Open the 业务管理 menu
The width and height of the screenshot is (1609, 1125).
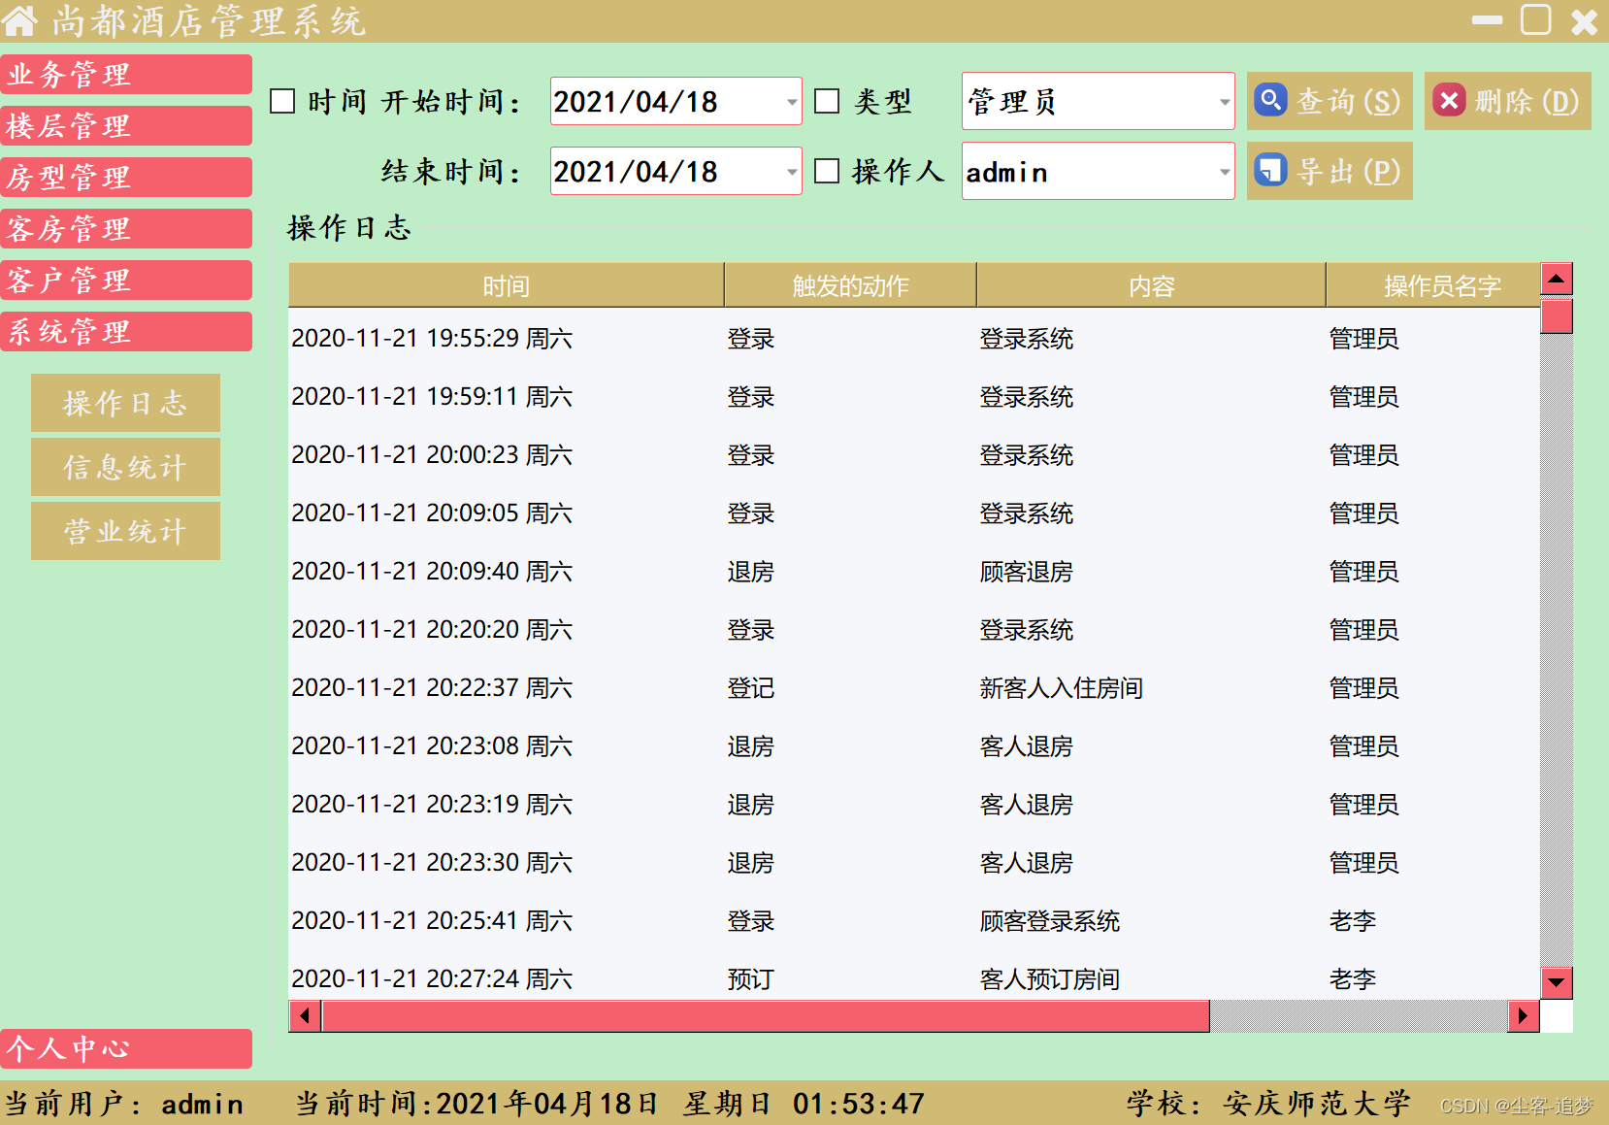coord(126,74)
